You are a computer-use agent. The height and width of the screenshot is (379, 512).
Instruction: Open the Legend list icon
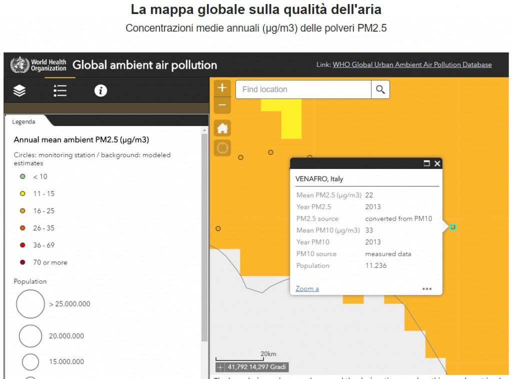[59, 91]
